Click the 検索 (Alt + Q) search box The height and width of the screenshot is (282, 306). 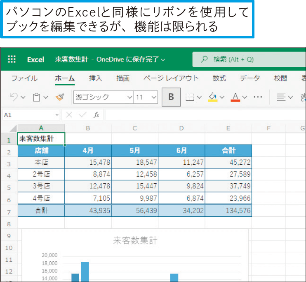(249, 59)
